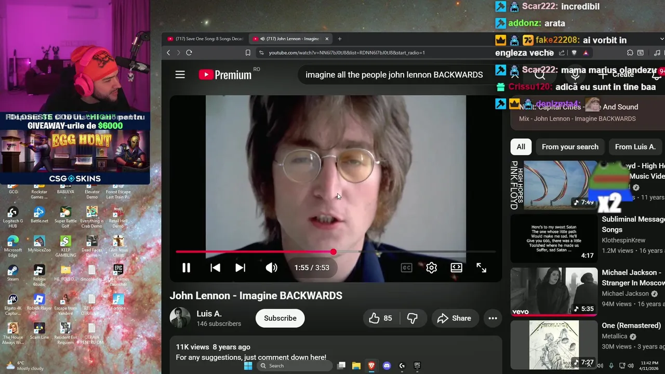
Task: Open more actions three-dot menu below video
Action: click(493, 318)
